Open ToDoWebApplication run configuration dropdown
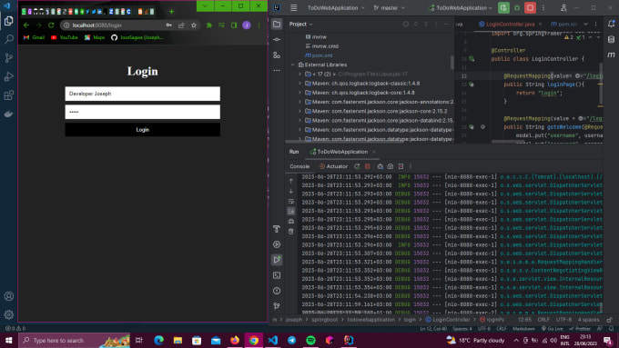This screenshot has height=348, width=619. tap(461, 8)
